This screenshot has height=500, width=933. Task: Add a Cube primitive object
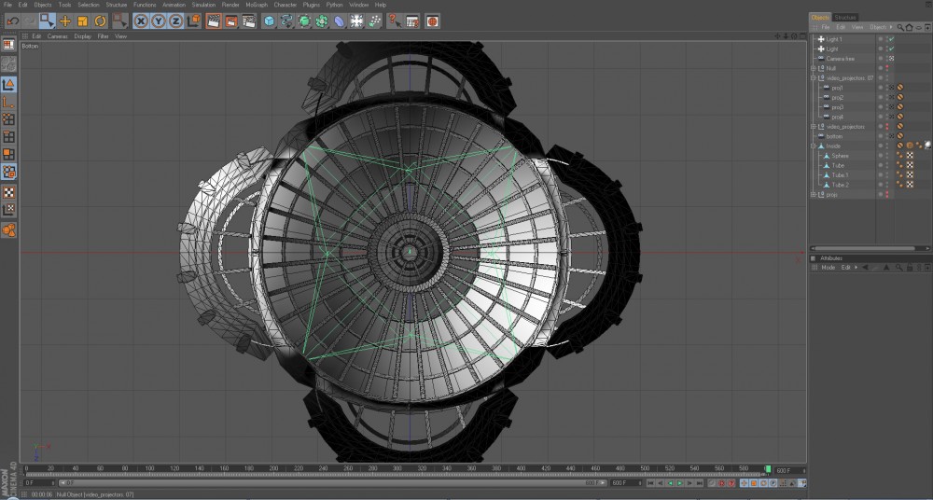pyautogui.click(x=269, y=21)
